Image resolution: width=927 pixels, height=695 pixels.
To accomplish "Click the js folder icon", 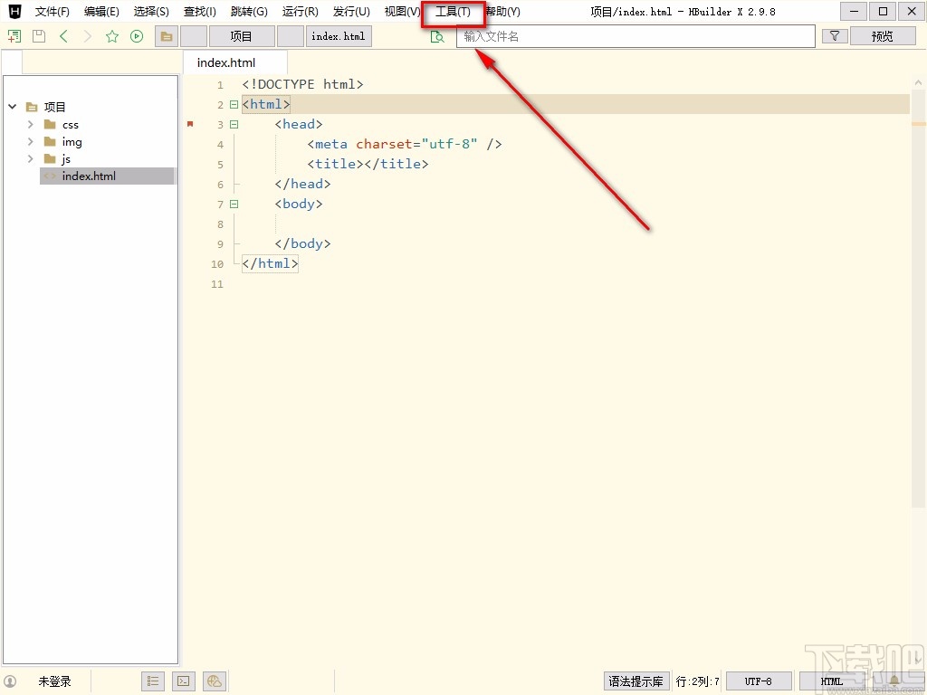I will coord(51,159).
